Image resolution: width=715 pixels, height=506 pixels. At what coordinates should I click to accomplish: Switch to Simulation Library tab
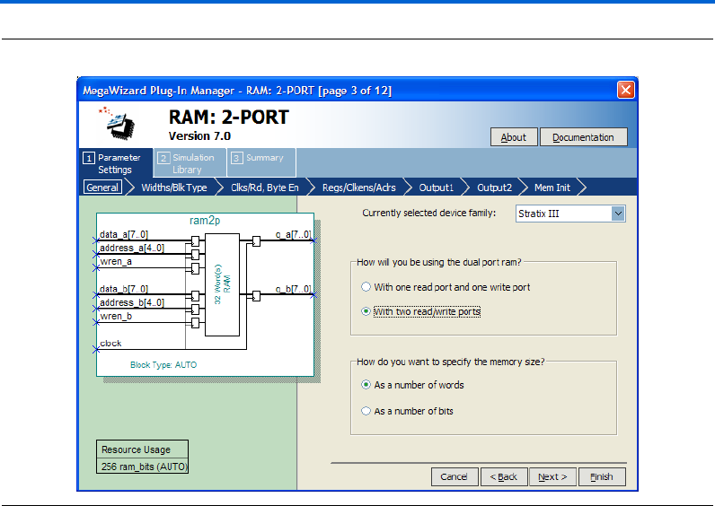[x=190, y=163]
